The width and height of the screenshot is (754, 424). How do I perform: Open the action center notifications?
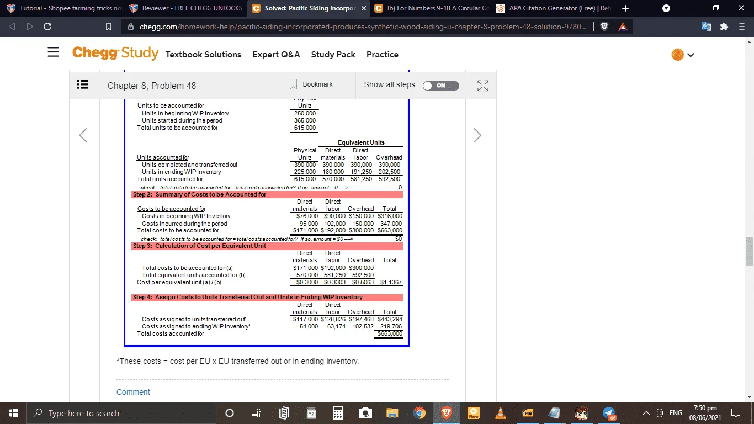[x=735, y=413]
